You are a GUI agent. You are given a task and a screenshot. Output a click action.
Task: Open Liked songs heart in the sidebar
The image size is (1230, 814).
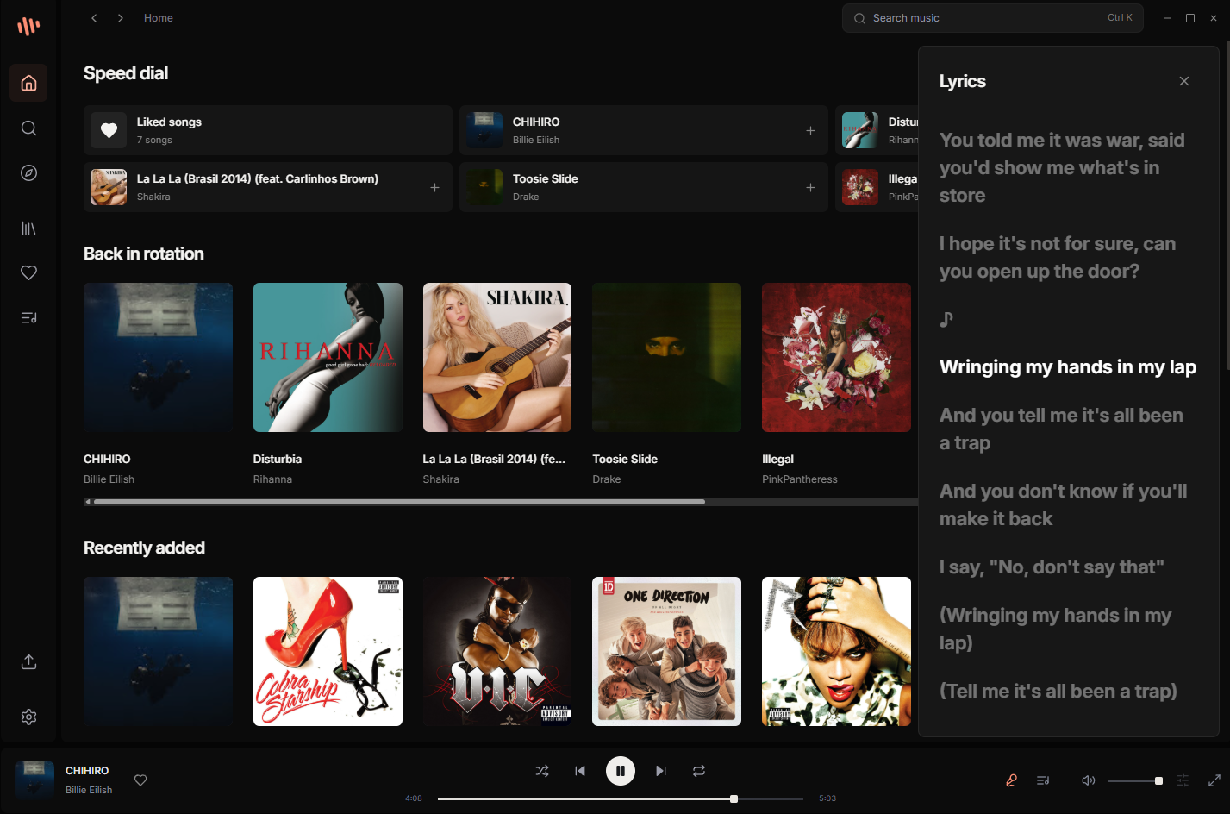tap(28, 273)
